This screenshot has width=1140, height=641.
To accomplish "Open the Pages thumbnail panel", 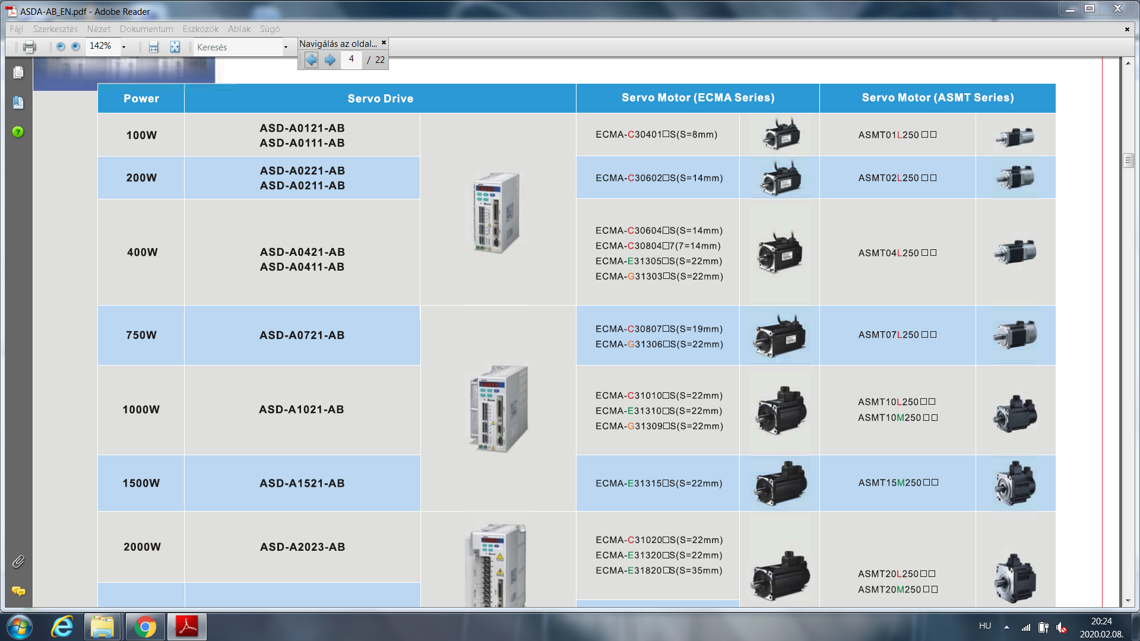I will pyautogui.click(x=18, y=72).
